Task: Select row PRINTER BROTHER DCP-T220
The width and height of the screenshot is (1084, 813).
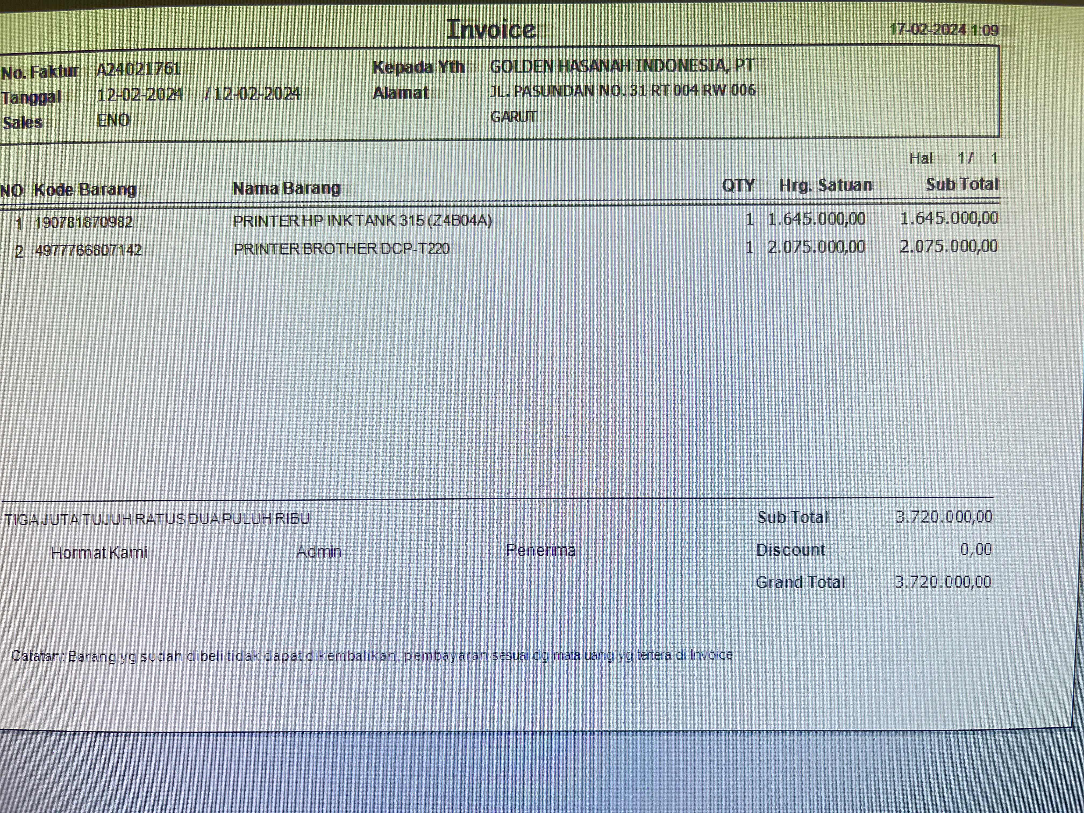Action: [341, 249]
